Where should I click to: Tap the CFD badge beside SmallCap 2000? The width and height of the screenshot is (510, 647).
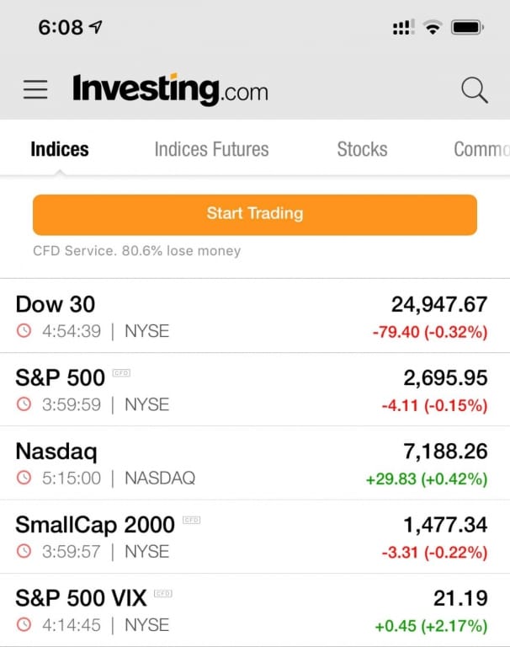coord(192,520)
